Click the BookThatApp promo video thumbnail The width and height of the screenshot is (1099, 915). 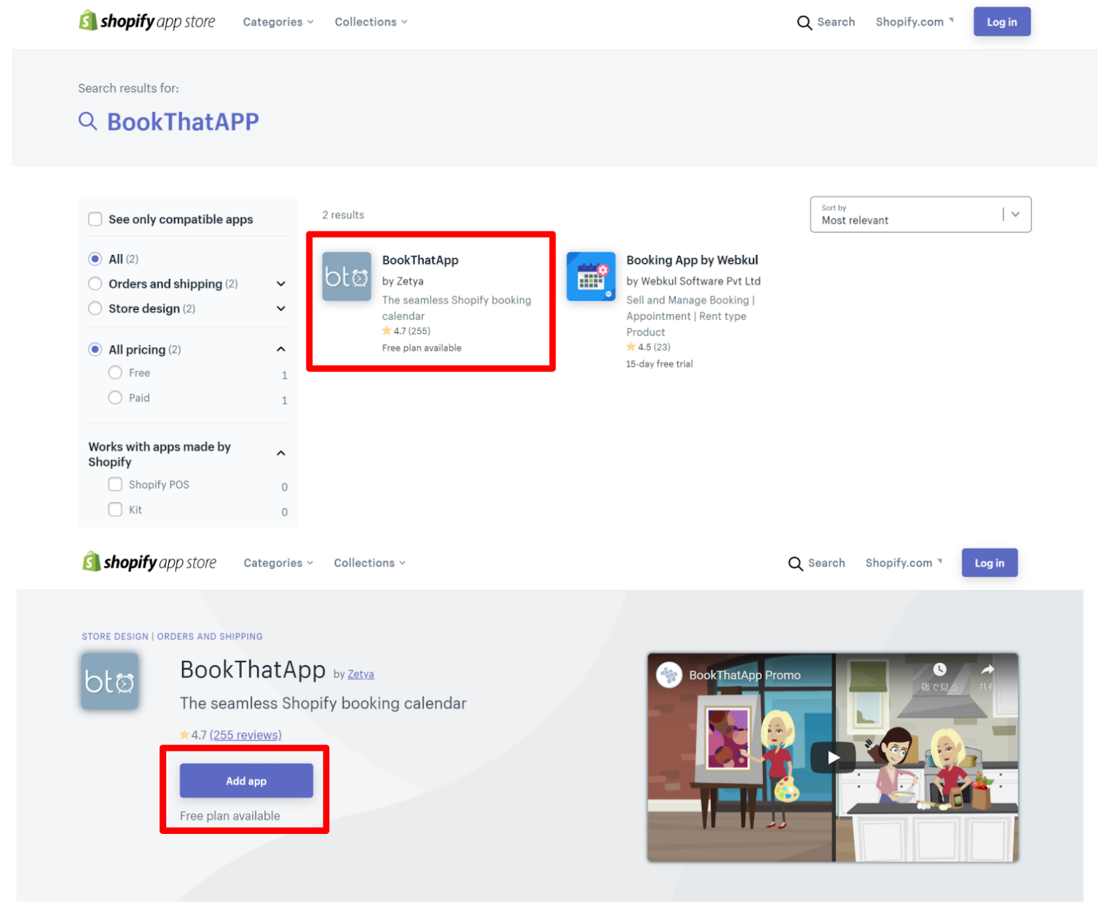click(832, 757)
